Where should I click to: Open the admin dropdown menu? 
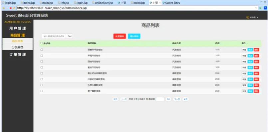pyautogui.click(x=254, y=17)
